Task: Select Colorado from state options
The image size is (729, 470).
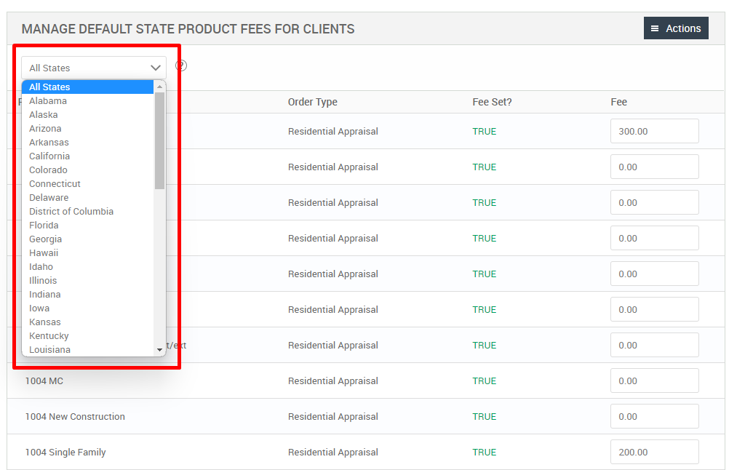Action: [x=88, y=170]
